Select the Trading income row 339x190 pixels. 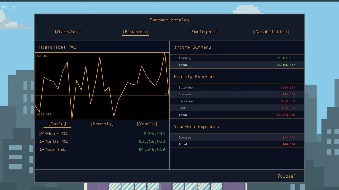pos(237,58)
